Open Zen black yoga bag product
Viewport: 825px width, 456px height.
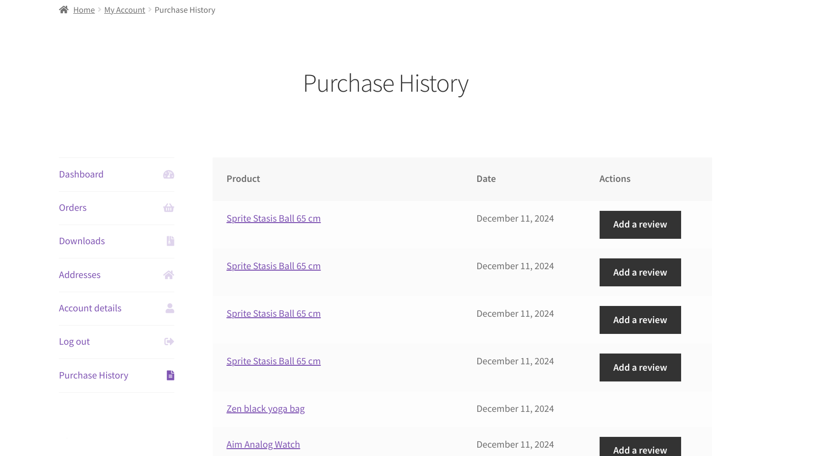pos(266,409)
